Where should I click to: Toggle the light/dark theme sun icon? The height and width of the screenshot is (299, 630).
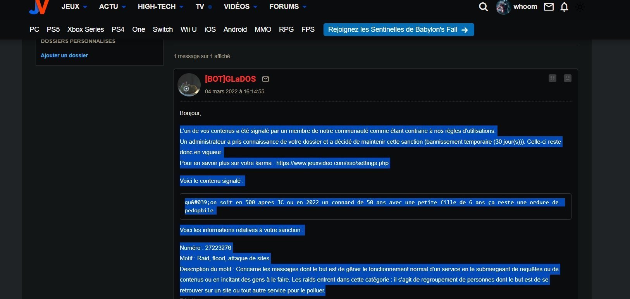580,7
